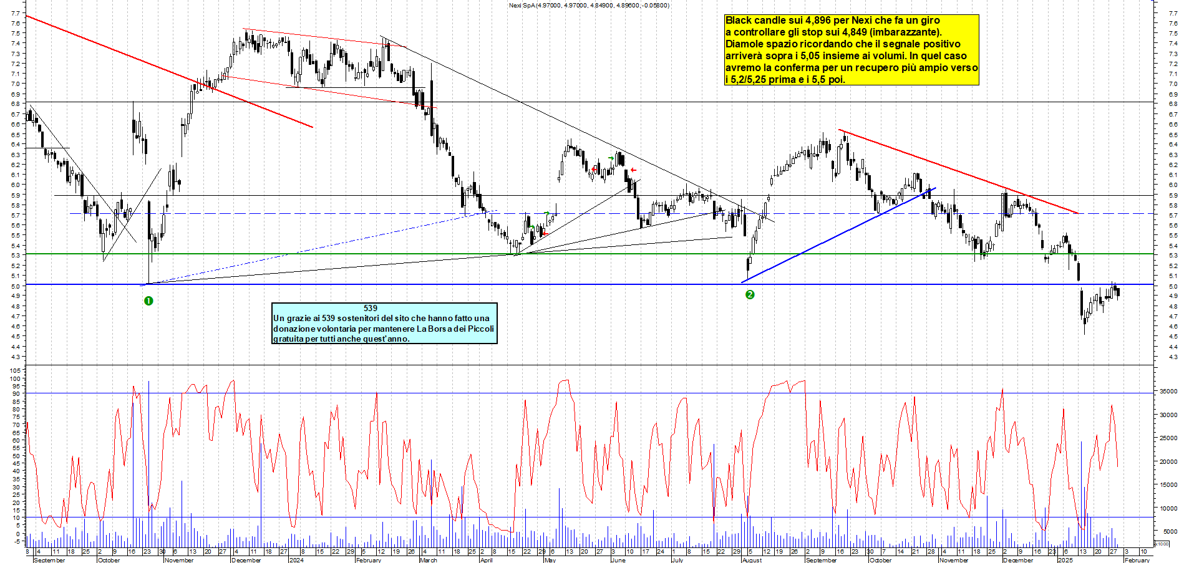Click the 'June' month label
The width and height of the screenshot is (1179, 563).
[618, 560]
